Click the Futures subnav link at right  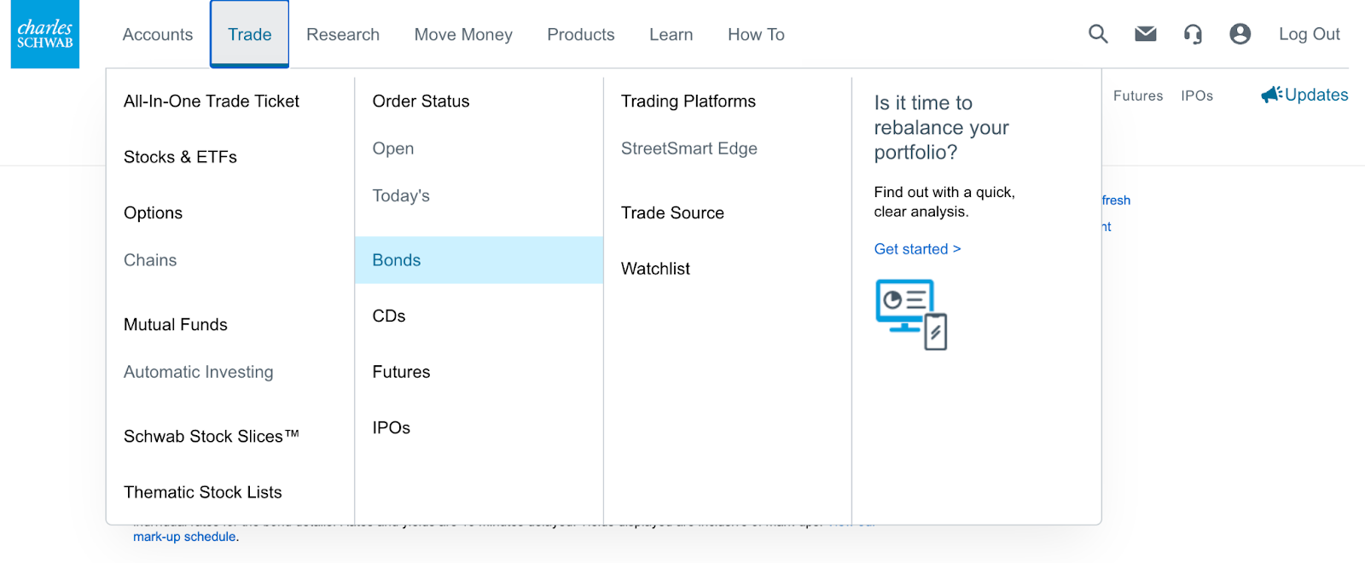click(1138, 96)
